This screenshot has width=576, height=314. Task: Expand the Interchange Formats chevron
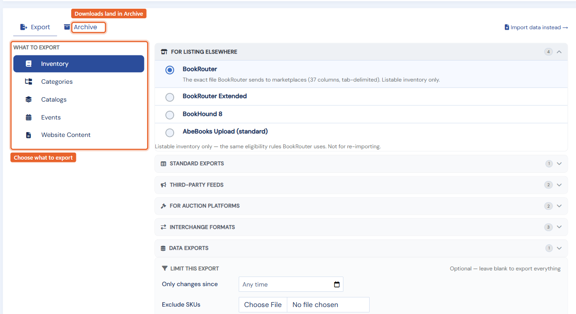[559, 227]
